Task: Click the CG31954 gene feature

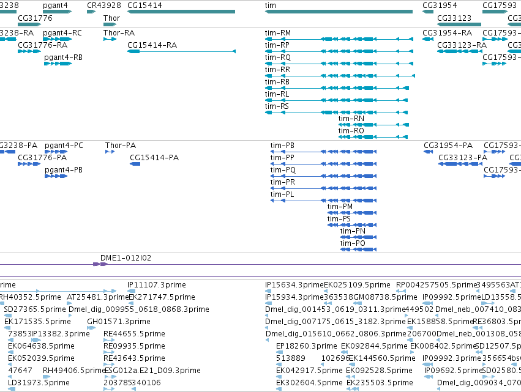Action: point(428,12)
